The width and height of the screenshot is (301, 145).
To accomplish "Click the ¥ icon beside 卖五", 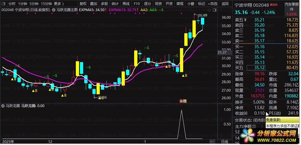I will point(245,20).
